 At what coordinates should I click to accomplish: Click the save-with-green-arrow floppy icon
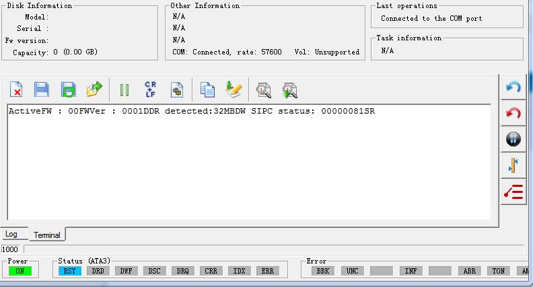[69, 89]
